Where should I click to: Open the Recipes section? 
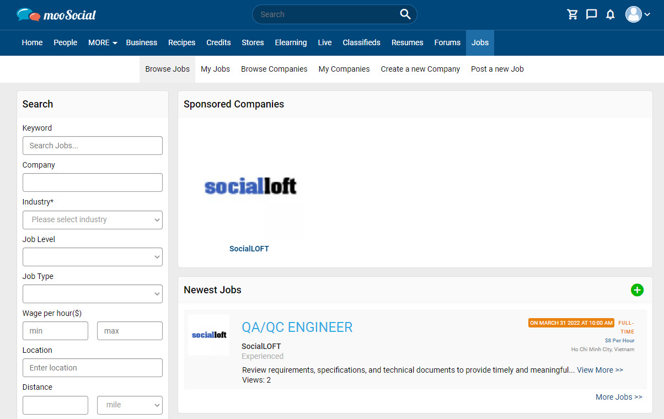point(182,42)
